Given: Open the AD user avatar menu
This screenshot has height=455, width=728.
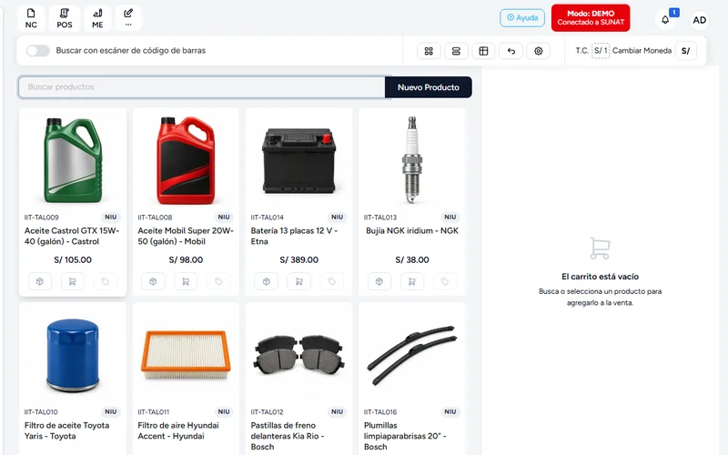Looking at the screenshot, I should pos(699,20).
